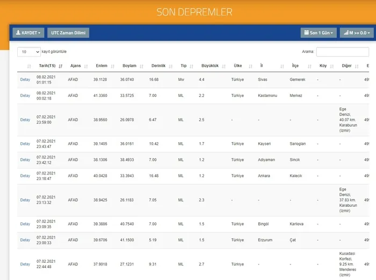Click the Tip column header

click(x=183, y=66)
